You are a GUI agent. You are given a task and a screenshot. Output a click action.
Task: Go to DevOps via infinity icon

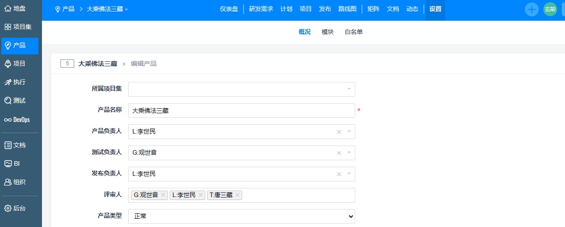[x=8, y=120]
